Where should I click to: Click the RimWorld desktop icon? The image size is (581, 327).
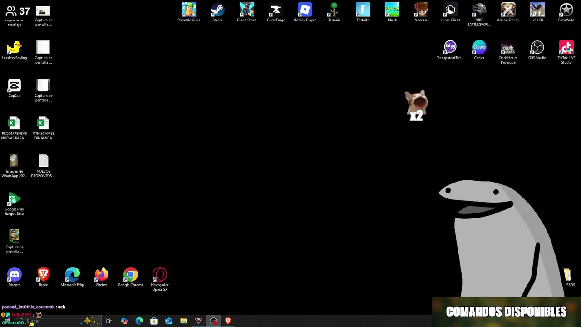coord(566,12)
